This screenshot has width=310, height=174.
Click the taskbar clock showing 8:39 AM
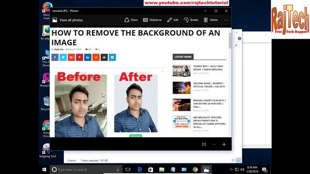tap(252, 170)
